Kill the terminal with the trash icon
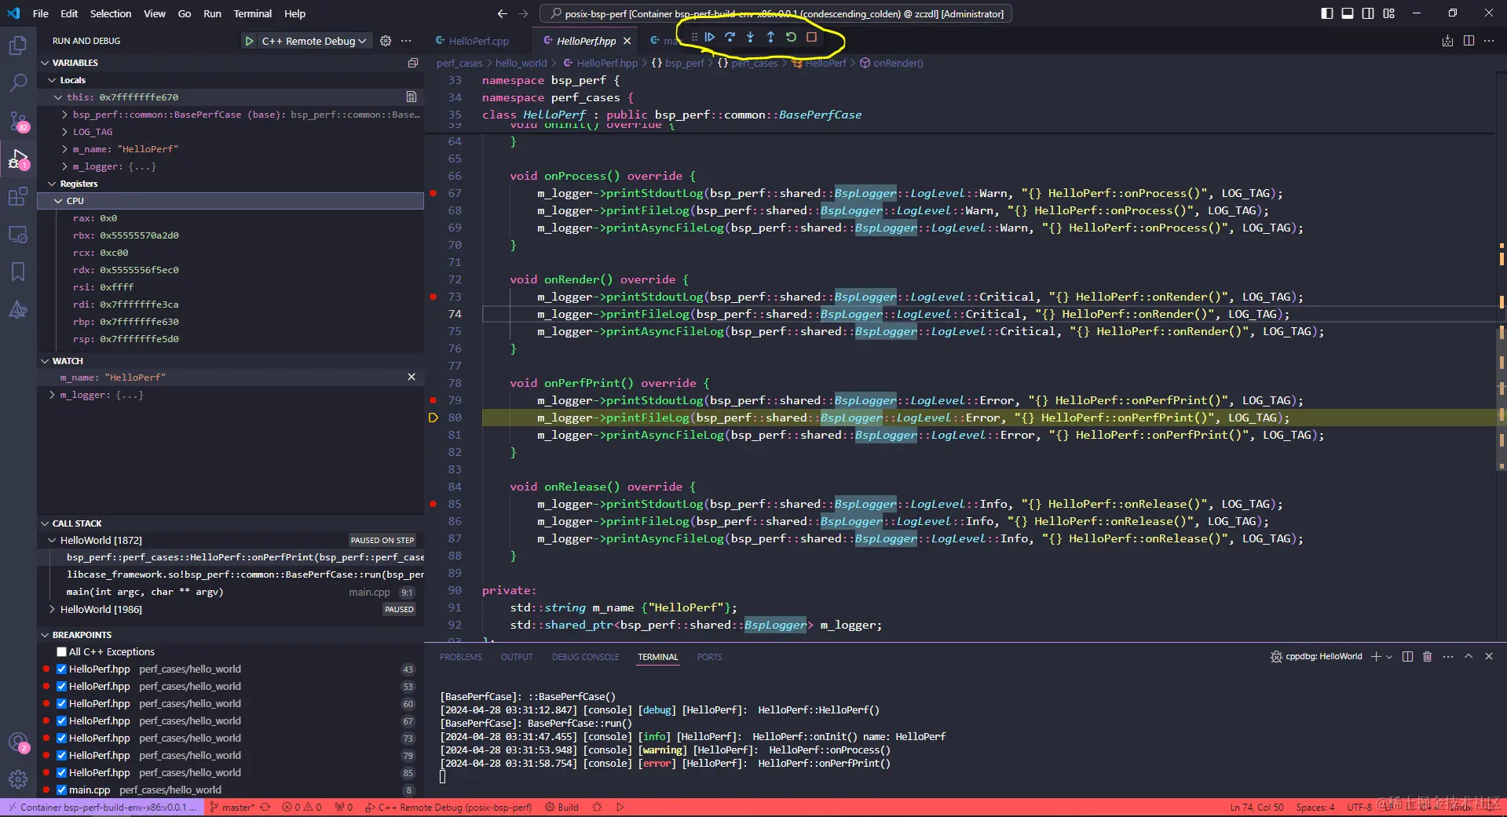This screenshot has height=817, width=1507. [x=1428, y=656]
